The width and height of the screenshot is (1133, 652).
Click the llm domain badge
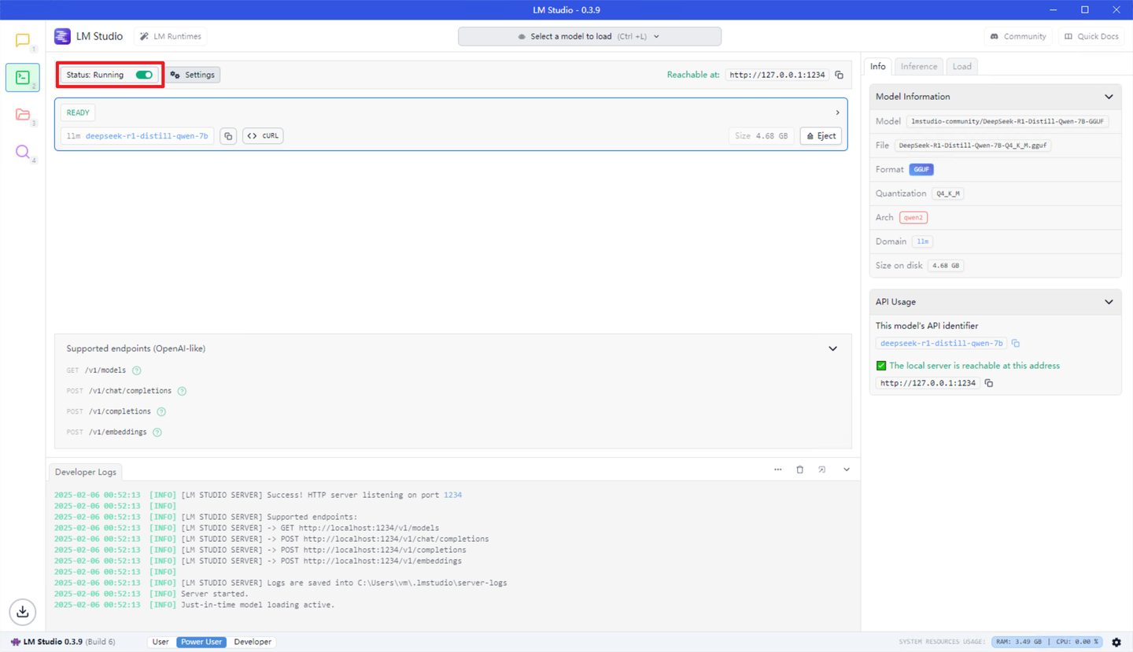[x=922, y=241]
